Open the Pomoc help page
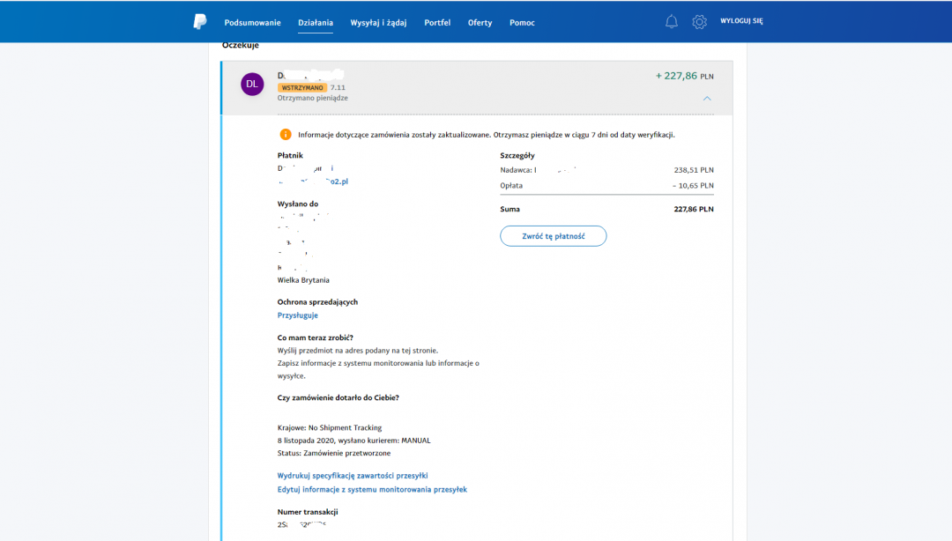This screenshot has height=541, width=952. point(522,23)
